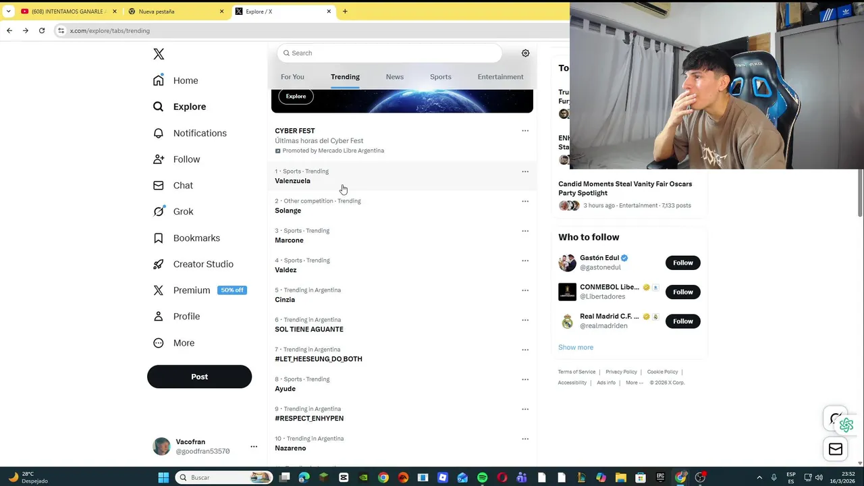The width and height of the screenshot is (864, 486).
Task: Open More options for SOL TIENE AGUANTE
Action: click(525, 320)
